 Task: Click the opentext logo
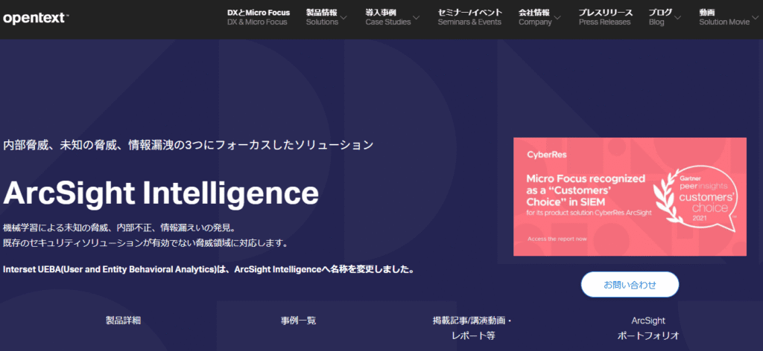[36, 18]
